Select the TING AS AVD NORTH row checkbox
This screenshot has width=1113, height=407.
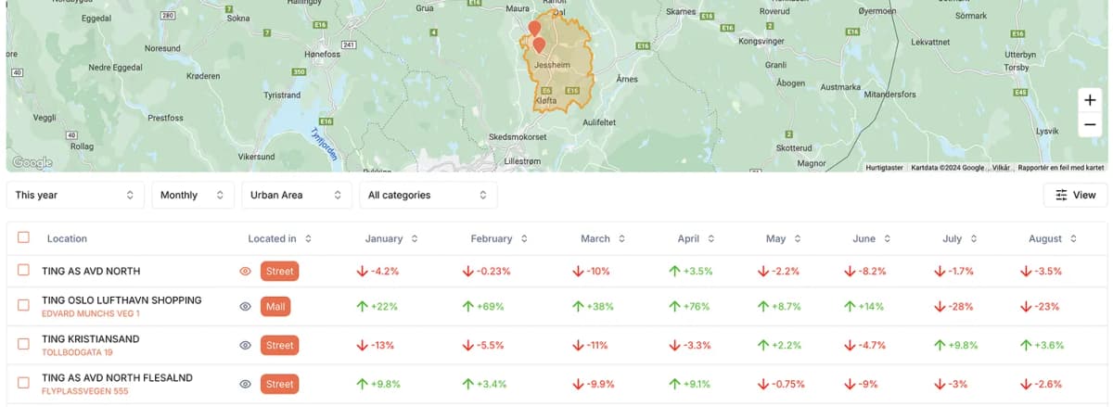coord(23,271)
